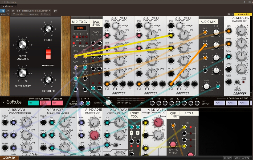Click the FILTER LFO knob
Viewport: 253px width, 160px height.
click(x=48, y=80)
